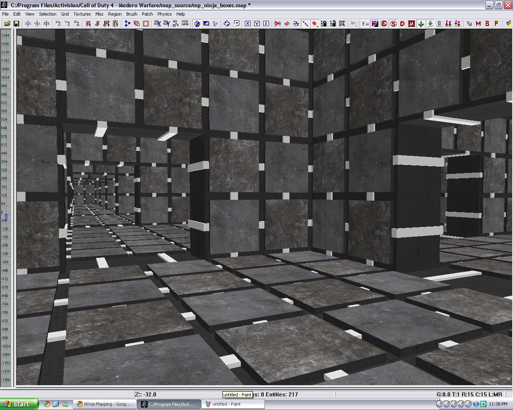513x410 pixels.
Task: Click the XYZ view cycle icon
Action: (x=215, y=24)
